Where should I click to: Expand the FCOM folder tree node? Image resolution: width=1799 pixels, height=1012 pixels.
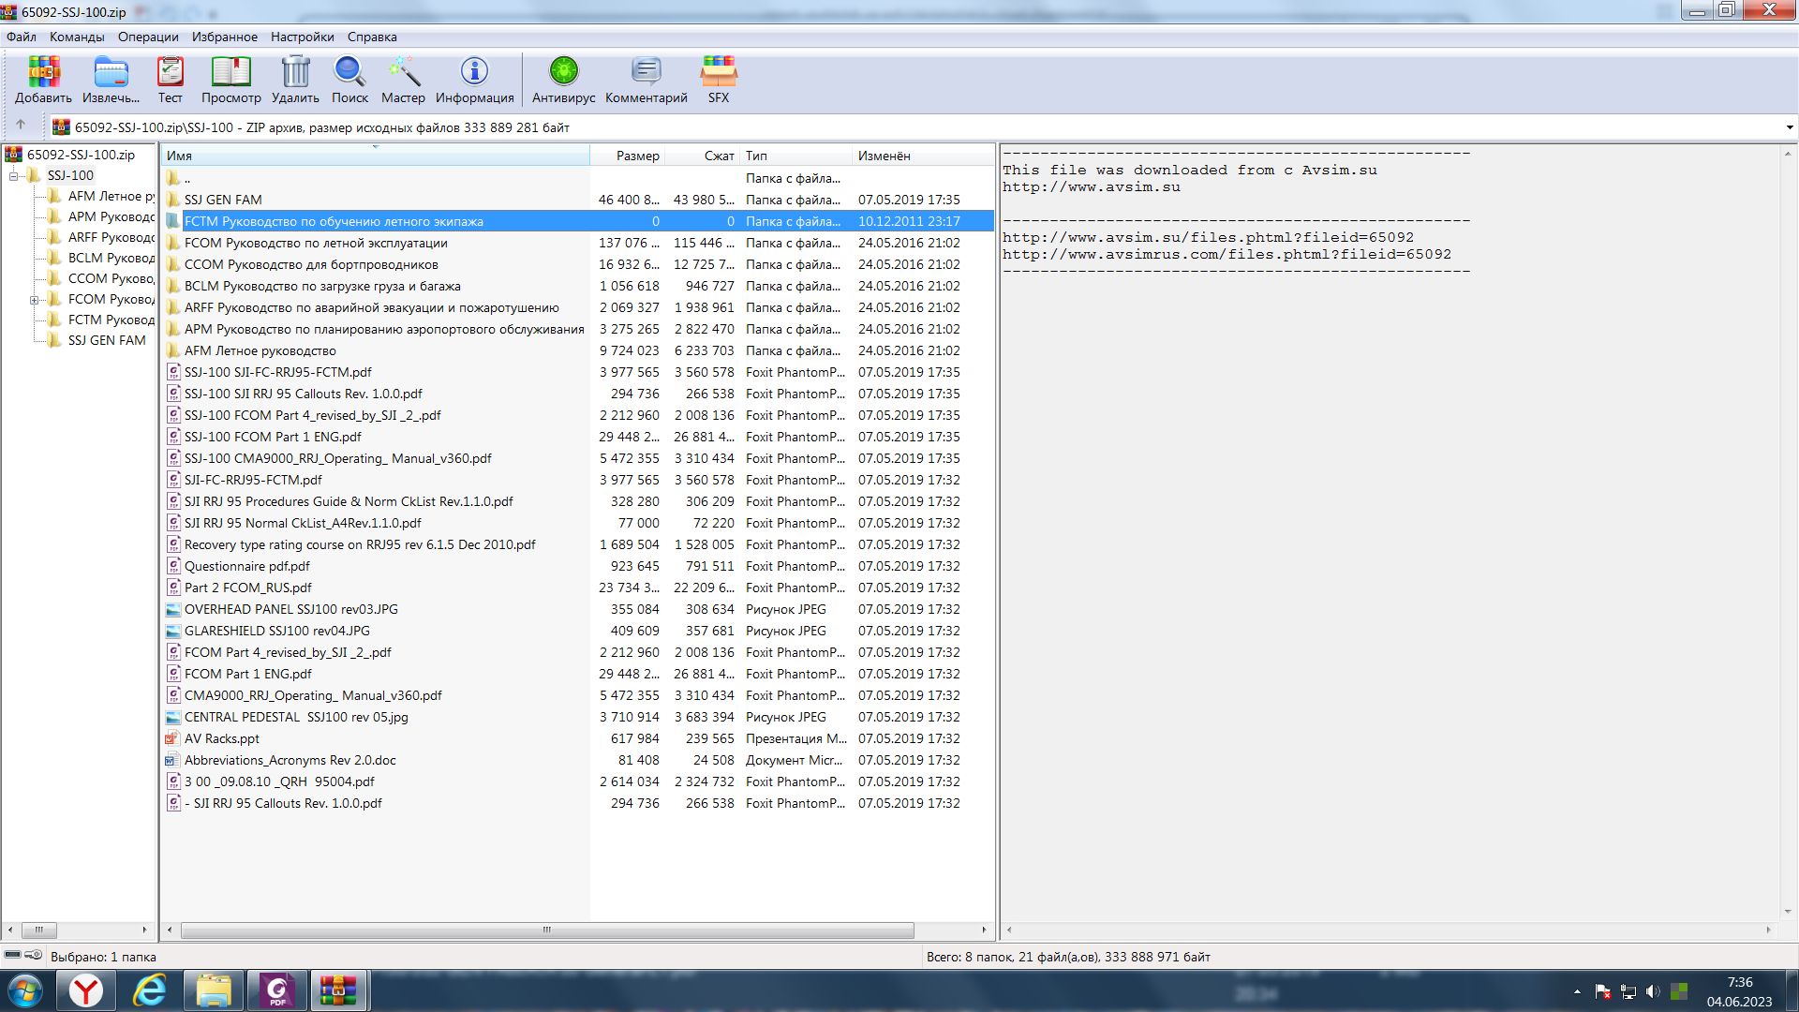point(34,300)
